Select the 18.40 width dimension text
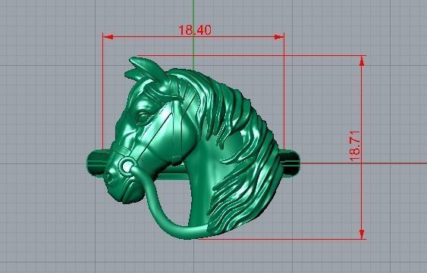The height and width of the screenshot is (273, 427). pos(195,30)
